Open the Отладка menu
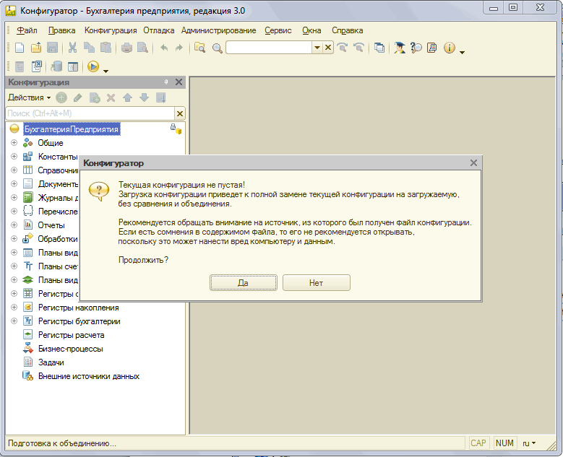The height and width of the screenshot is (457, 563). pos(159,30)
